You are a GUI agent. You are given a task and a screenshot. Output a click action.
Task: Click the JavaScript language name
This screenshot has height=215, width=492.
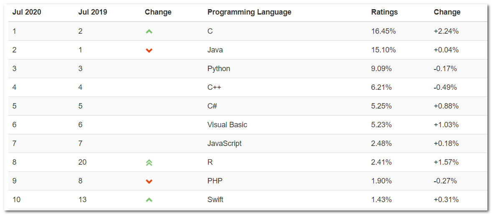click(x=224, y=143)
